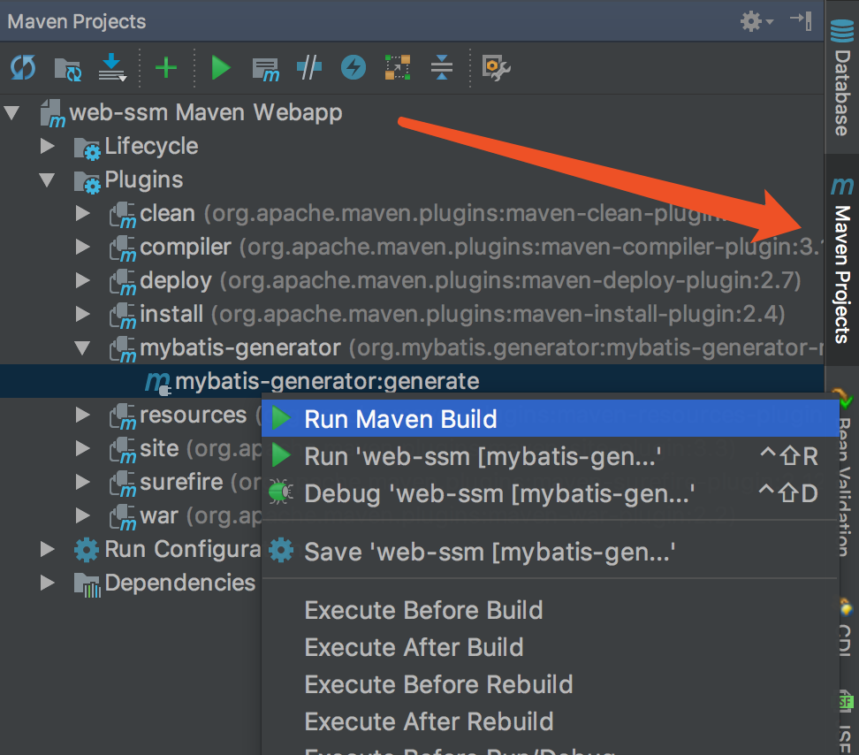Select the war plugin row

tap(131, 515)
